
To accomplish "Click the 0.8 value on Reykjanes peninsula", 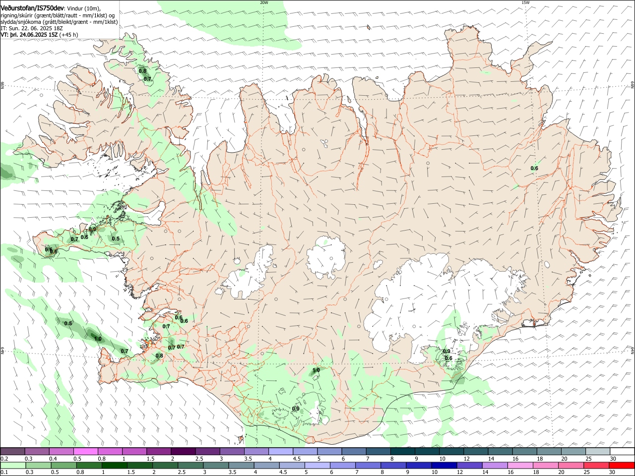I will pyautogui.click(x=159, y=356).
